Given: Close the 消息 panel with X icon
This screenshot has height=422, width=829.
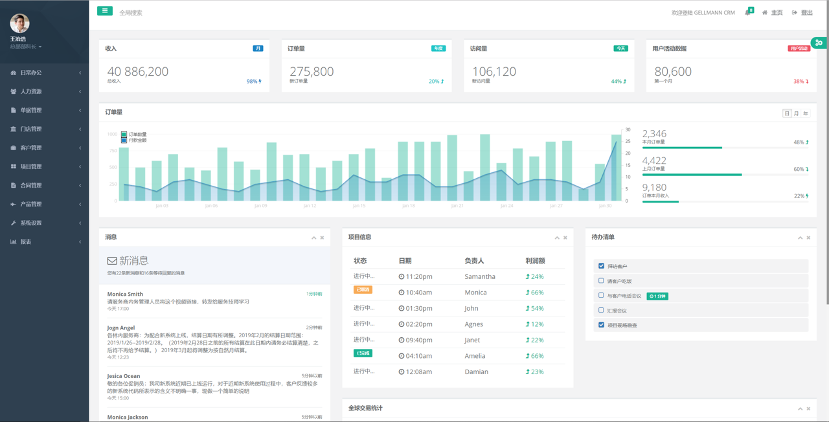Looking at the screenshot, I should click(322, 238).
